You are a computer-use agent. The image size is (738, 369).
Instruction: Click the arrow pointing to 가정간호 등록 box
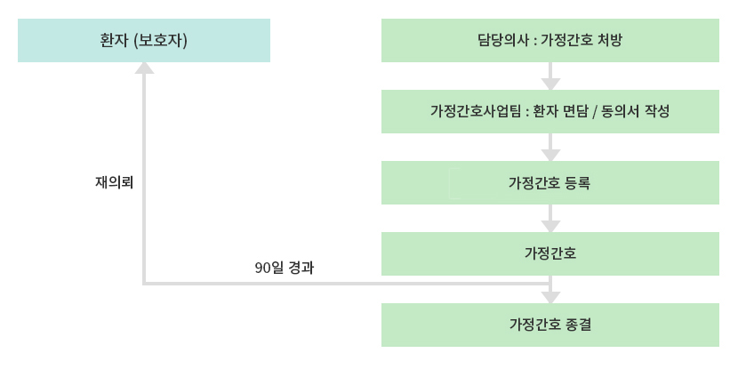(x=550, y=148)
